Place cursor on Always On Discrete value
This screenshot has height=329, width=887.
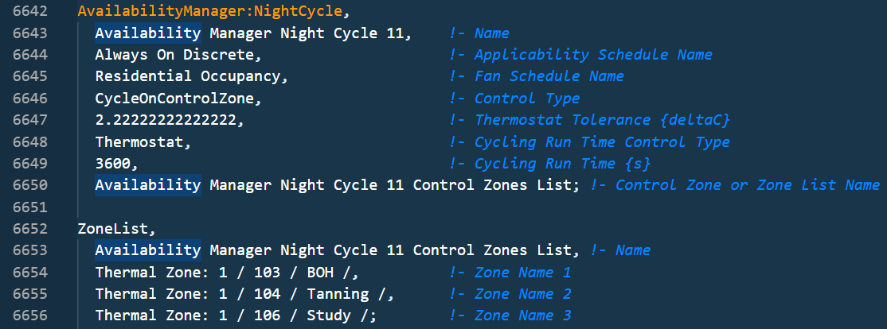178,55
